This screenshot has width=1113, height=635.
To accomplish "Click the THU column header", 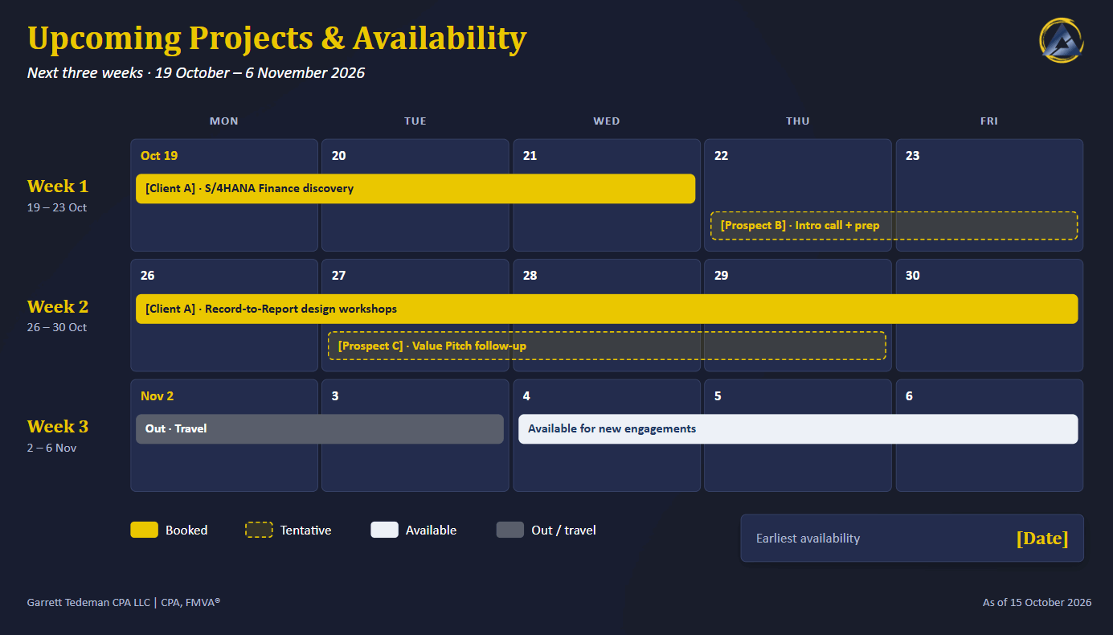I will tap(798, 121).
